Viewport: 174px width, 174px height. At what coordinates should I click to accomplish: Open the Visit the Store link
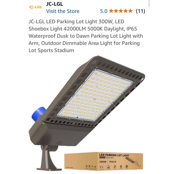point(63,11)
